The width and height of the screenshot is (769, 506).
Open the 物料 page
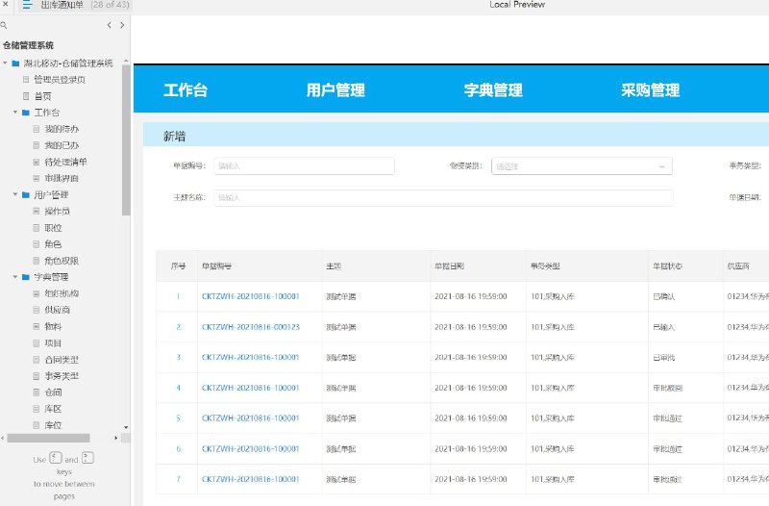pos(54,326)
